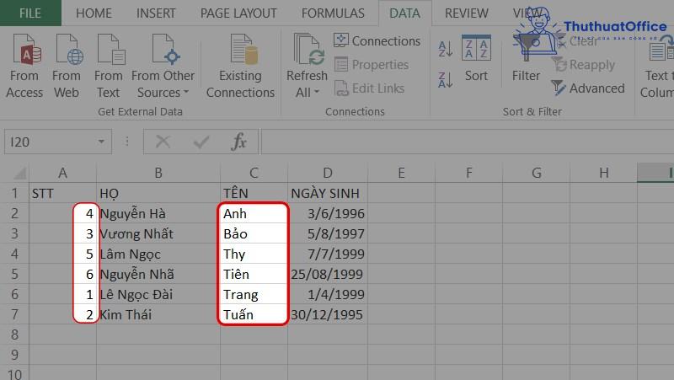Select the name cell Thy
The width and height of the screenshot is (674, 380).
coord(254,254)
